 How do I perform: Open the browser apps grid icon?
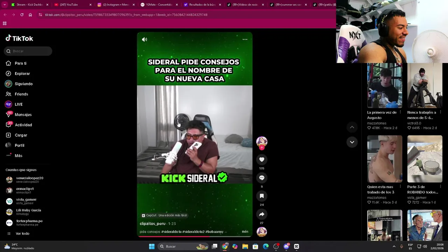(x=5, y=23)
